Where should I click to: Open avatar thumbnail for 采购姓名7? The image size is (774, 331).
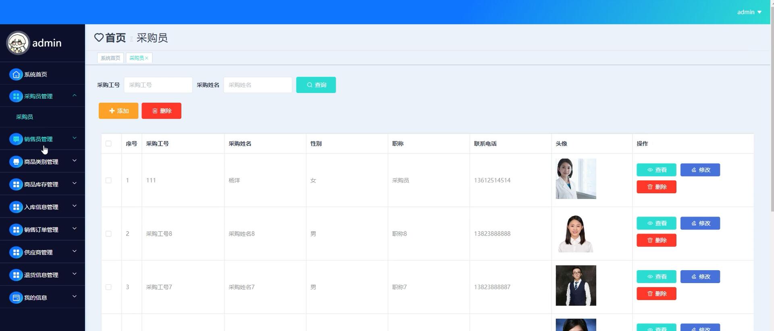(x=576, y=285)
